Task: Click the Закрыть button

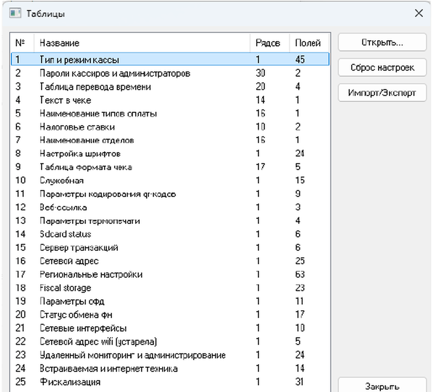Action: (382, 385)
